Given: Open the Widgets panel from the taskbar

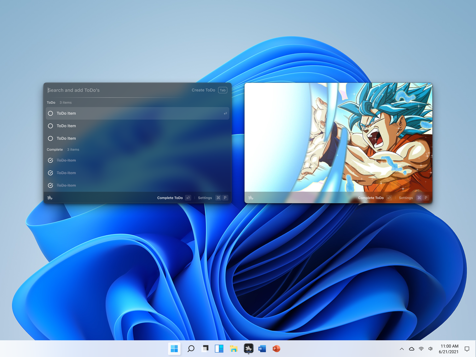Looking at the screenshot, I should pos(219,349).
